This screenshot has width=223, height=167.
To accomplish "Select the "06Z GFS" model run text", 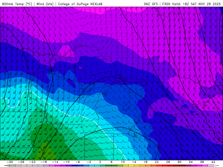I will (151, 4).
